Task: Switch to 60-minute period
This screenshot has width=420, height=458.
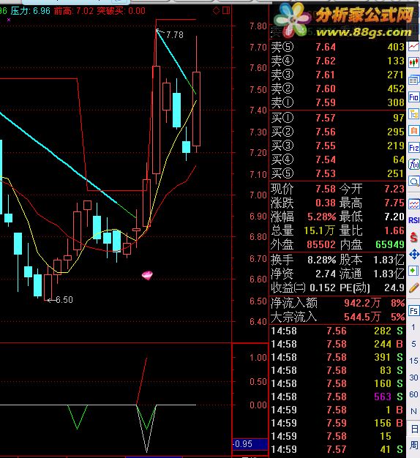Action: (x=413, y=394)
